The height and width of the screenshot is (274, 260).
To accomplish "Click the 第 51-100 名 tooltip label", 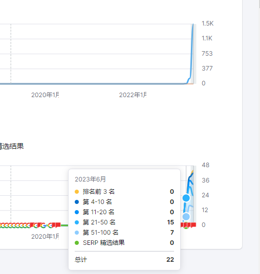I will pos(101,233).
